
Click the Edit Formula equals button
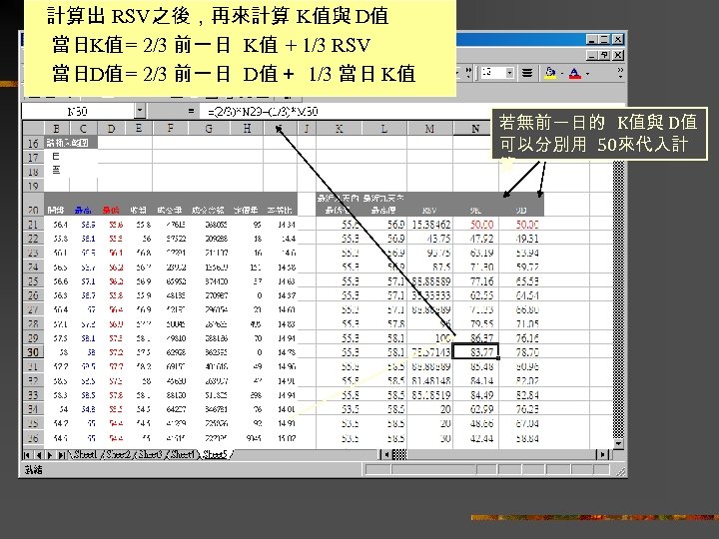[191, 111]
